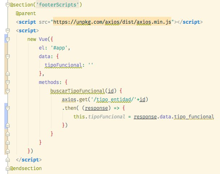The image size is (220, 174).
Task: Click the 'footerScripts' string
Action: pyautogui.click(x=58, y=5)
